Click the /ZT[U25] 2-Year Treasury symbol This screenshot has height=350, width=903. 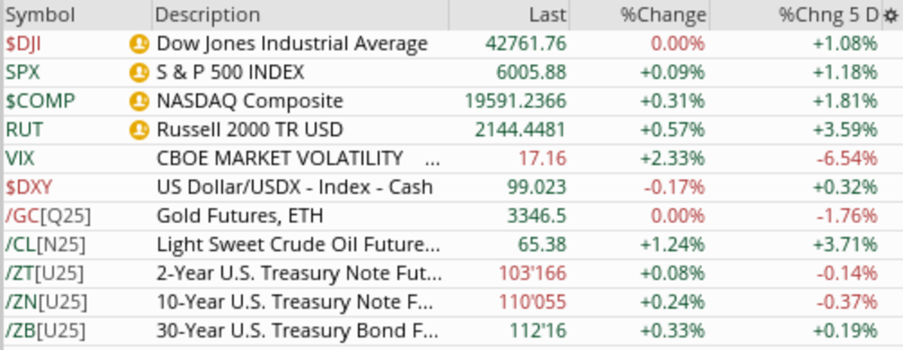pyautogui.click(x=45, y=273)
